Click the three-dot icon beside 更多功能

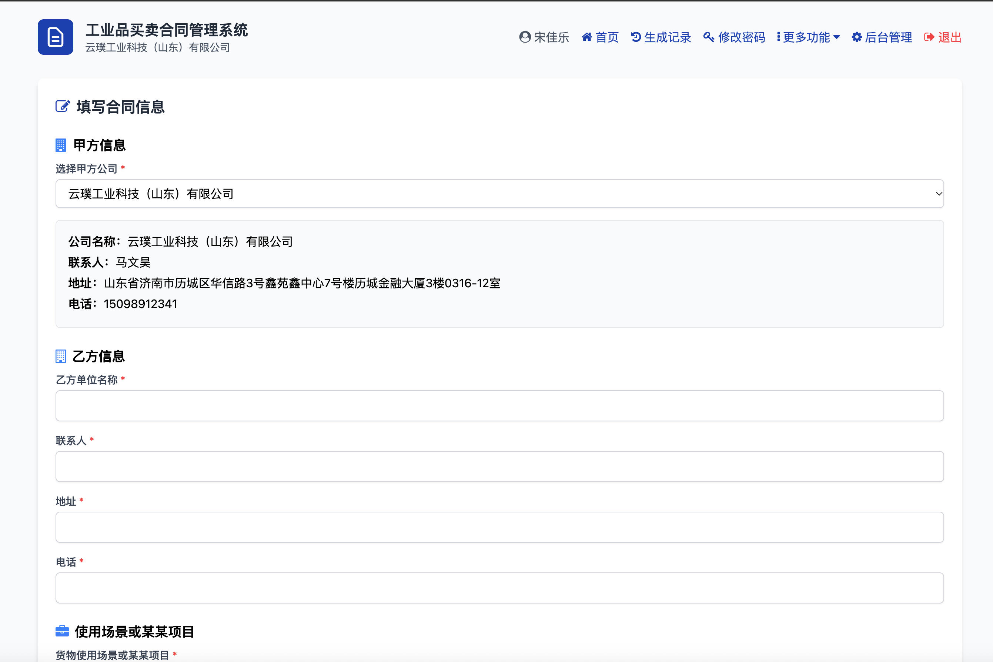[779, 37]
